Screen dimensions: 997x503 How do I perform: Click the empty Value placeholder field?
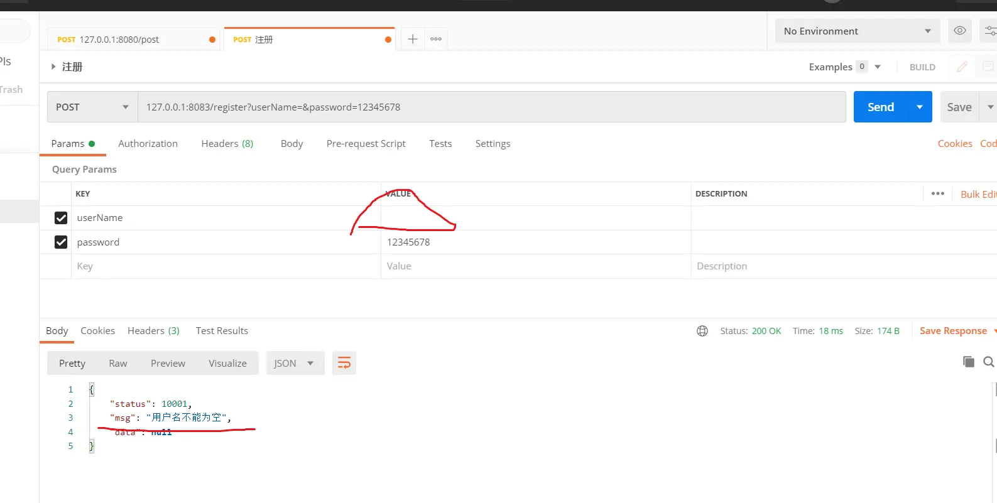pyautogui.click(x=535, y=266)
